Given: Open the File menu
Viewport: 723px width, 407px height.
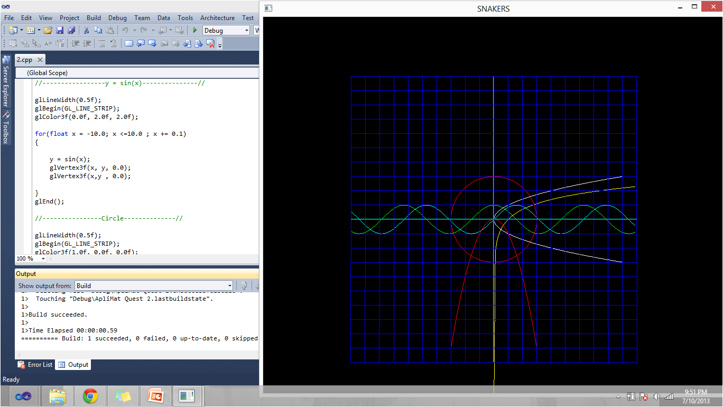Looking at the screenshot, I should click(x=9, y=17).
